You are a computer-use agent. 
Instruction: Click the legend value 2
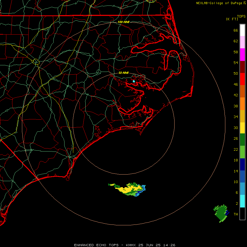pos(237,204)
